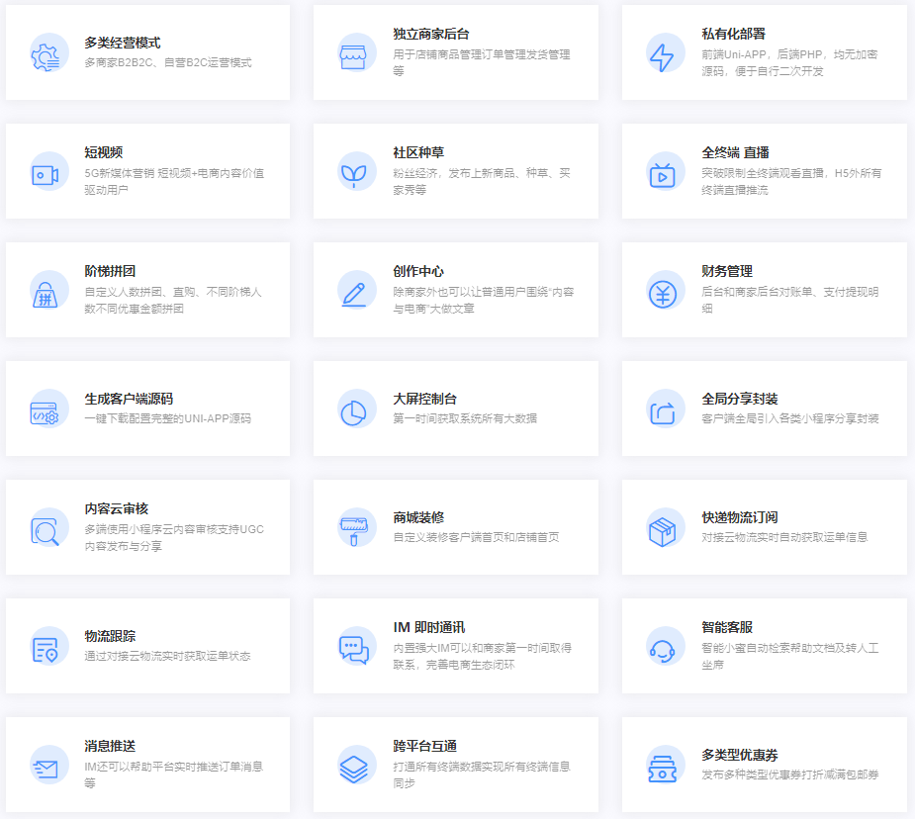Click the description starting 打通所有终端数据
The width and height of the screenshot is (915, 819).
coord(482,774)
